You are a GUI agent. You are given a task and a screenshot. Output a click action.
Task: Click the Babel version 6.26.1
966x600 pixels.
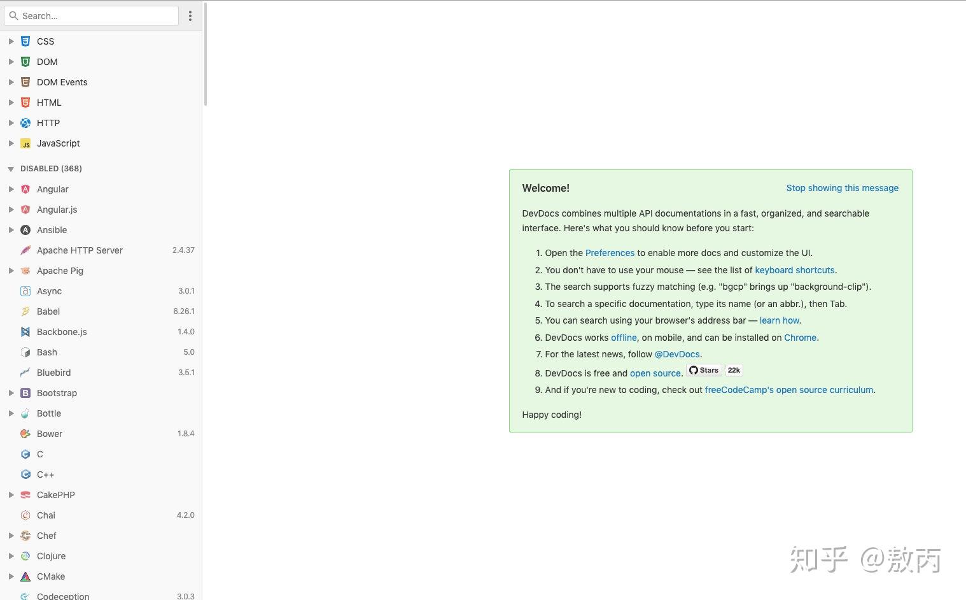pos(184,311)
